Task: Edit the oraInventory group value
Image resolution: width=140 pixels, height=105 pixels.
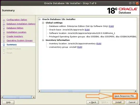Action: pos(80,47)
